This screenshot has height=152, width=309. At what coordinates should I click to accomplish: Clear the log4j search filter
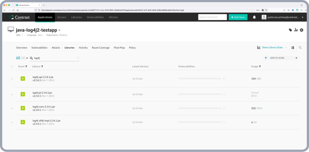78,58
